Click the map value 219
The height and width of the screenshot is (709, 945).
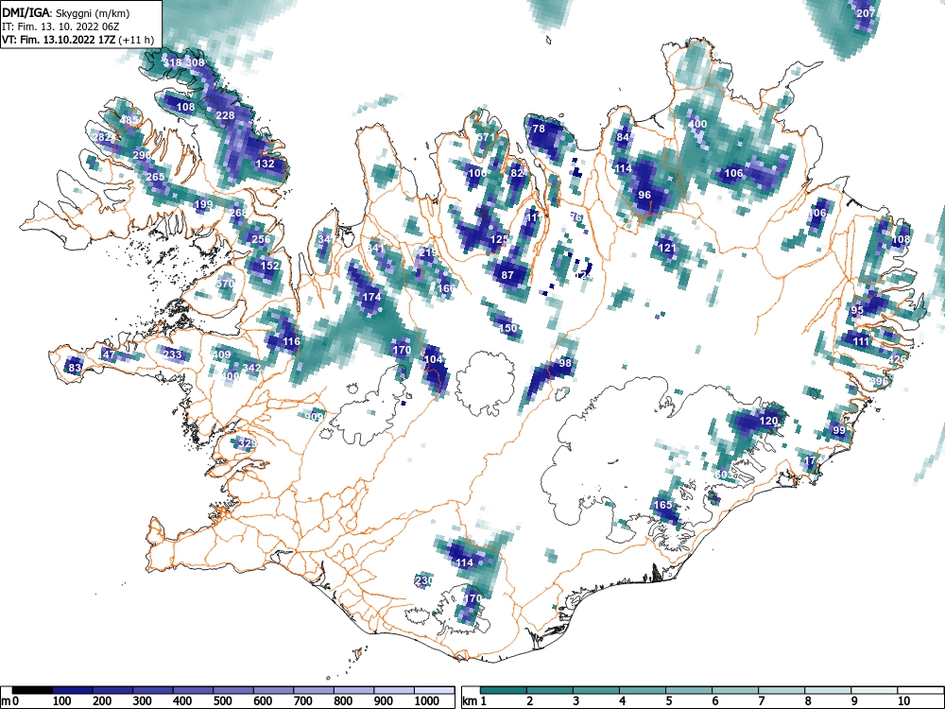[427, 252]
